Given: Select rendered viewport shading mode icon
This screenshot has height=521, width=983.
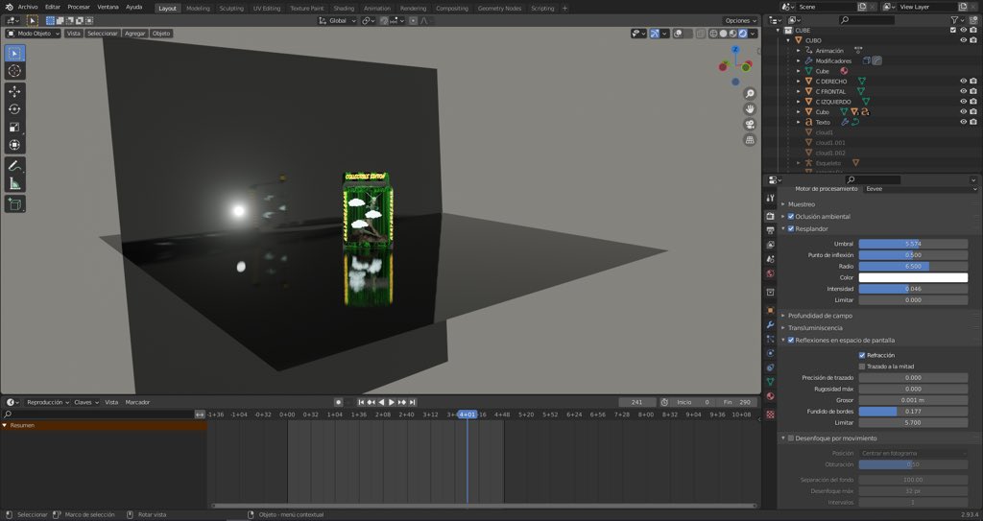Looking at the screenshot, I should tap(743, 34).
